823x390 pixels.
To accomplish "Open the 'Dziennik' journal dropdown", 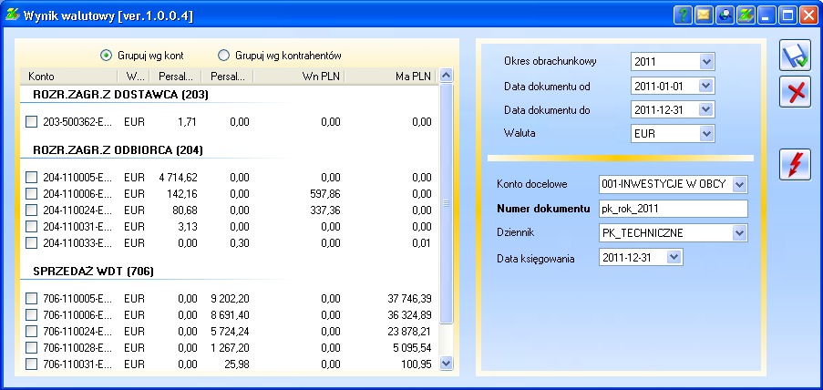I will point(739,233).
